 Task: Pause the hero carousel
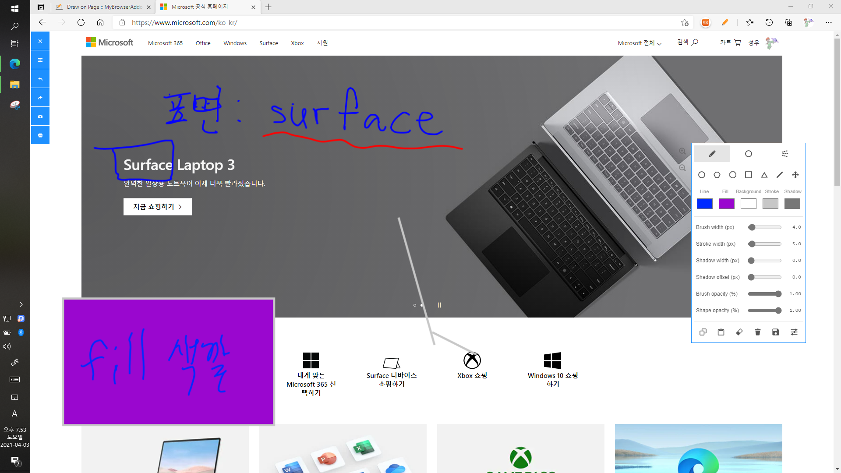click(x=439, y=305)
